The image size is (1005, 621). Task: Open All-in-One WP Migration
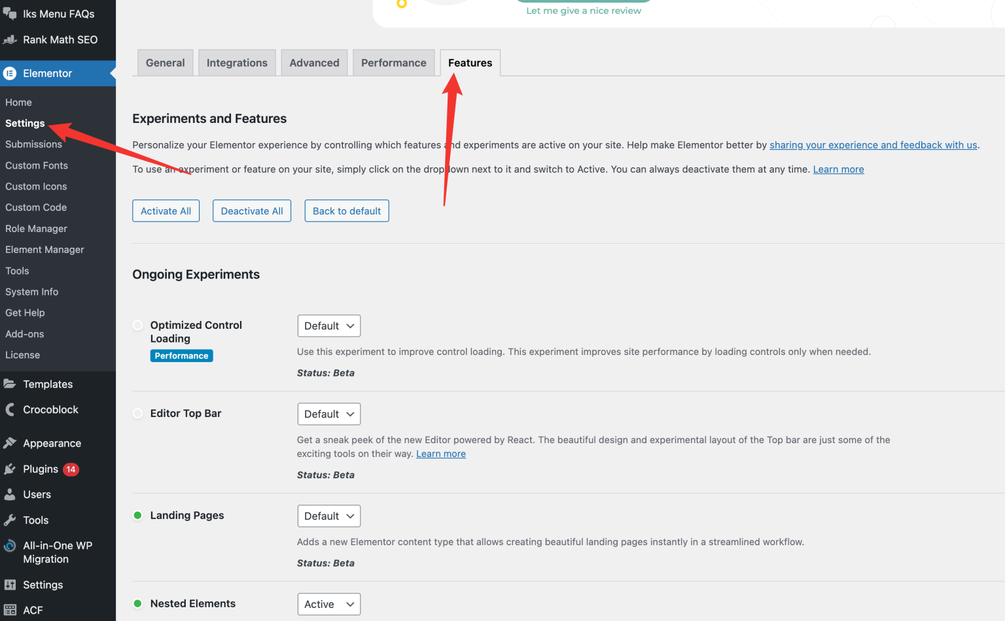[x=58, y=552]
